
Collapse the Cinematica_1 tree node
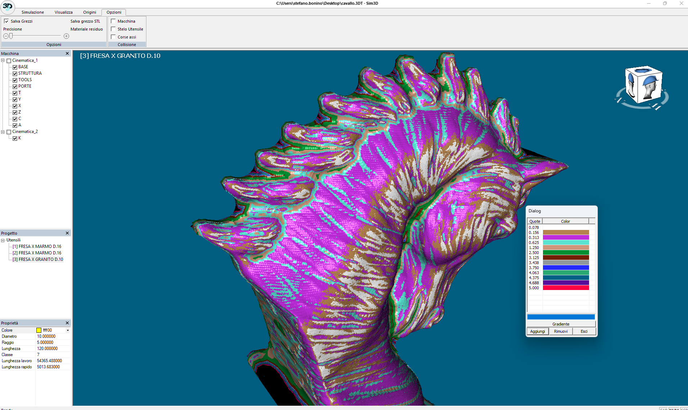point(3,60)
